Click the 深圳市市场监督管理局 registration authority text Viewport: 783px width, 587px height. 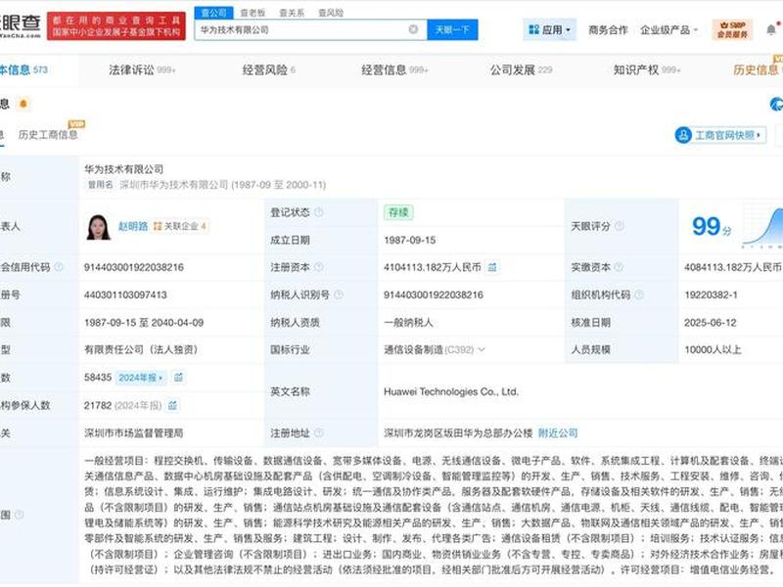coord(134,432)
